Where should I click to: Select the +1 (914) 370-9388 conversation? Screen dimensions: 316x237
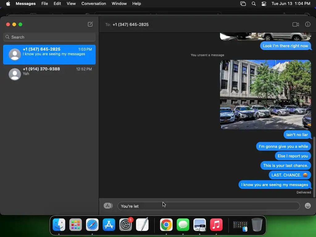click(x=49, y=74)
